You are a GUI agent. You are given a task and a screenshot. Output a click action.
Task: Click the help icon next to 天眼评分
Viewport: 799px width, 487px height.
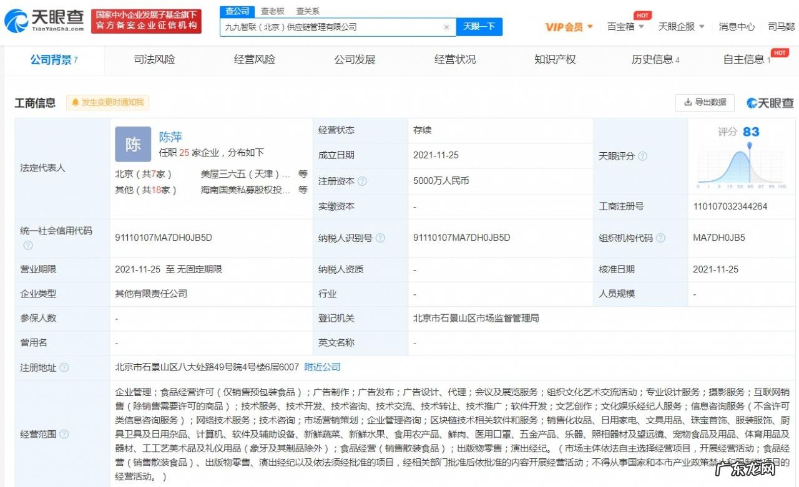(x=644, y=157)
